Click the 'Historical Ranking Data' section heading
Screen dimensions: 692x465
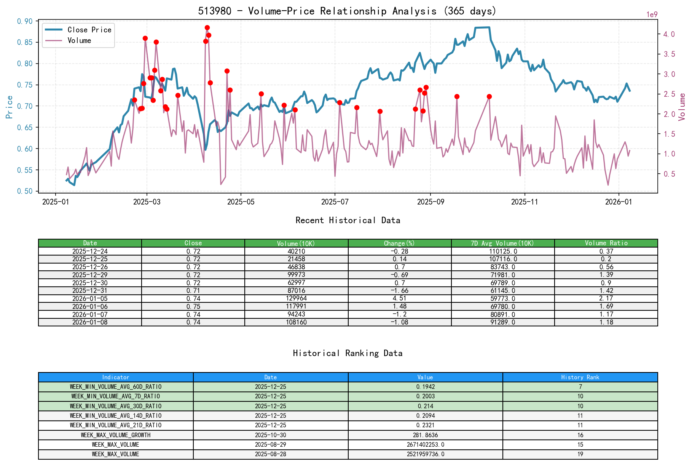point(348,353)
